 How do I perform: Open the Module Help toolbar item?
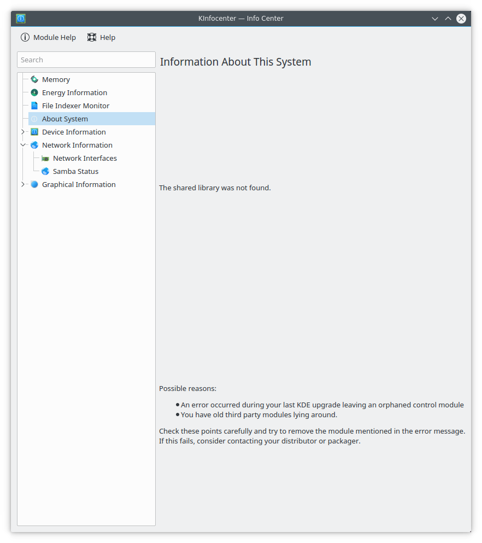click(48, 37)
